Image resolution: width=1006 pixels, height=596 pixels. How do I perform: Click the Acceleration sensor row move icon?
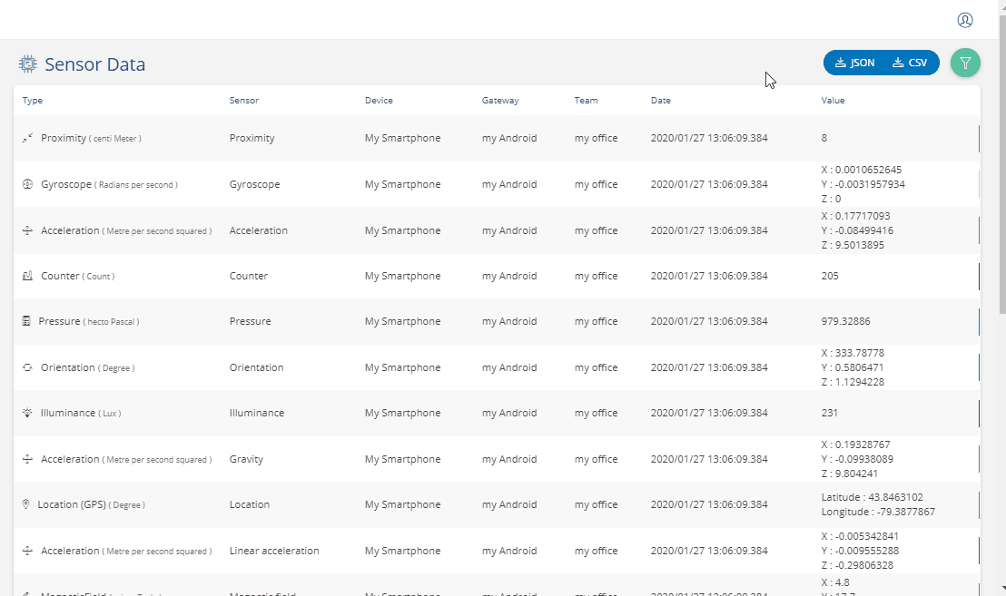(27, 230)
